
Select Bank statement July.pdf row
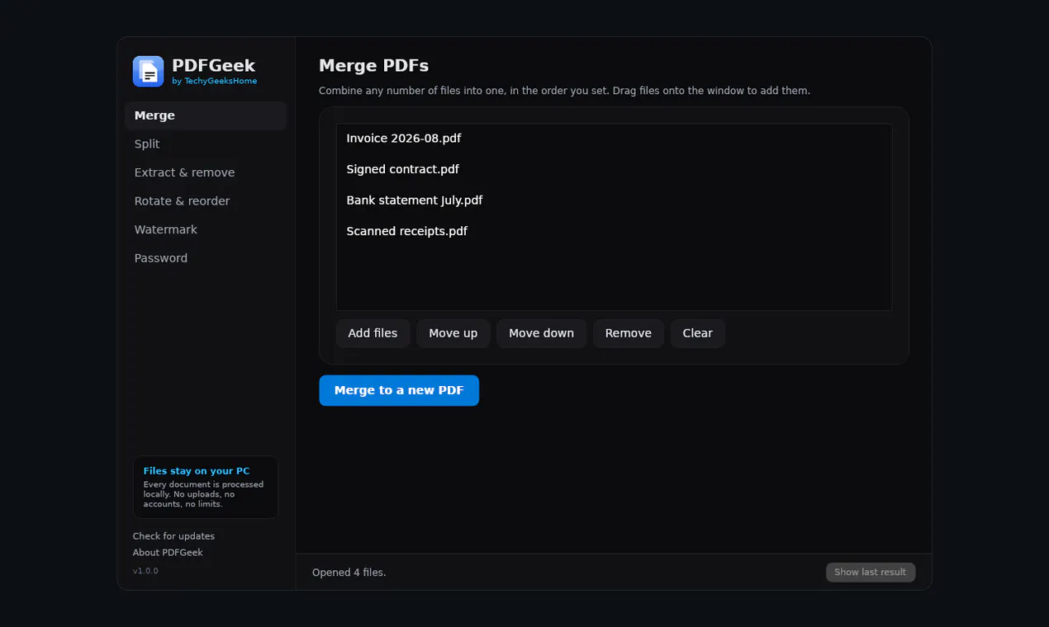click(614, 200)
